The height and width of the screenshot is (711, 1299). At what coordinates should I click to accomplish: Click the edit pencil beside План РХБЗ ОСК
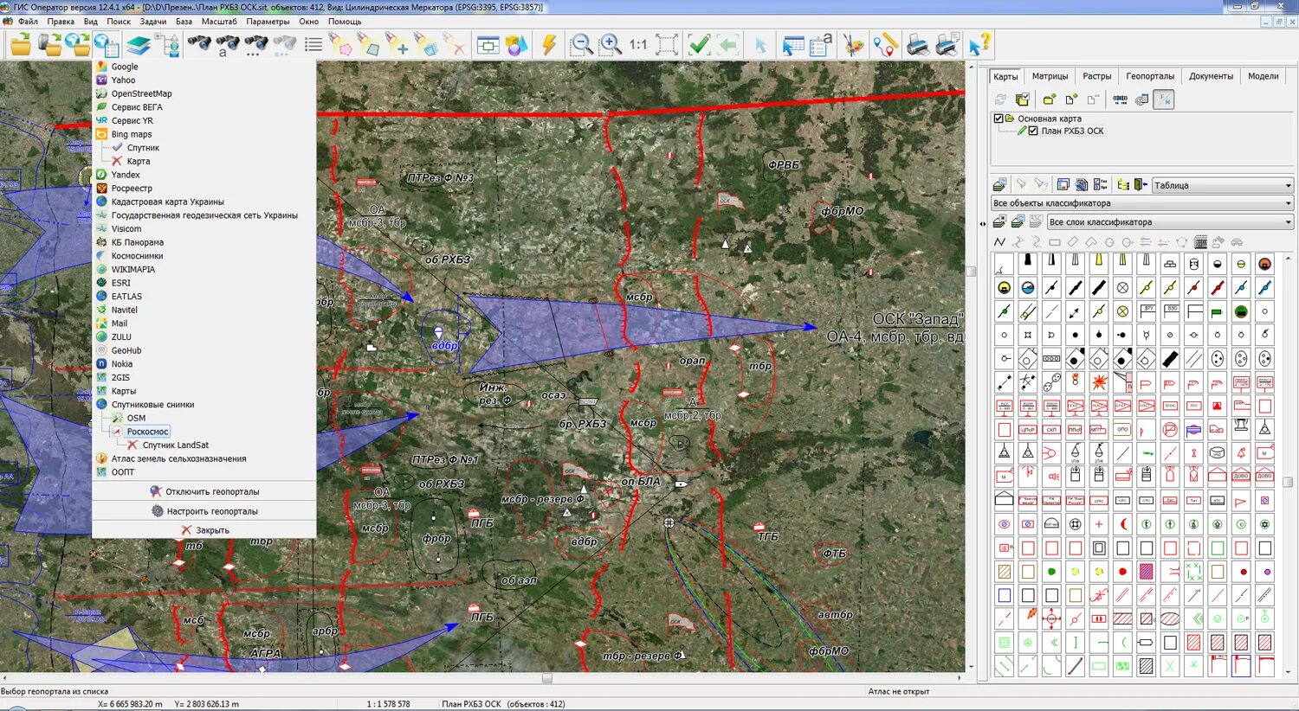point(1022,131)
